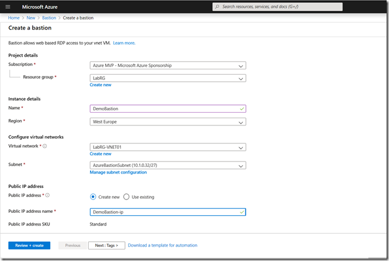Screen dimensions: 389x261
Task: Show Public IP address info icon
Action: (x=47, y=195)
